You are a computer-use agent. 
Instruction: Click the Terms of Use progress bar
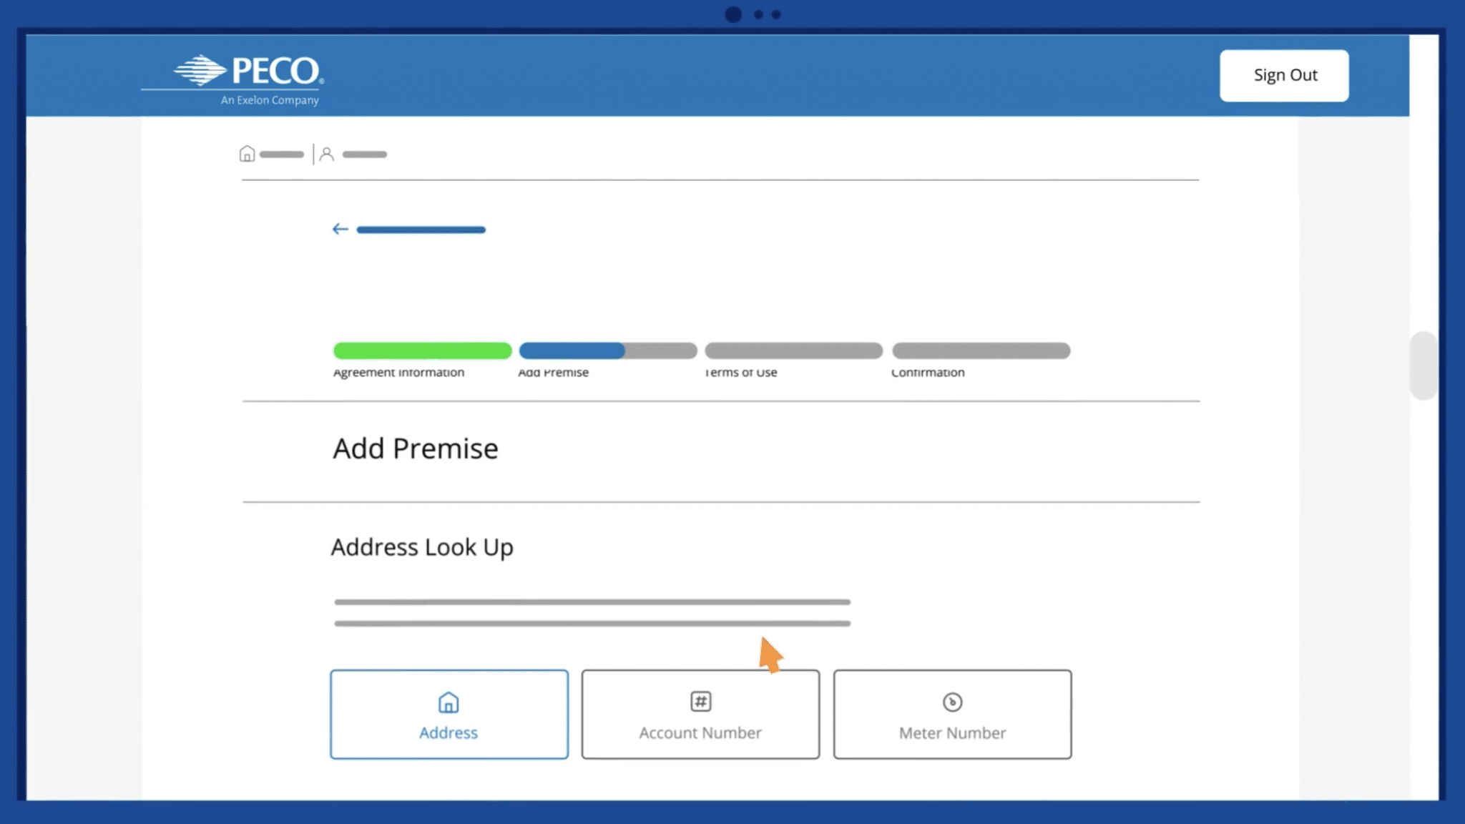pyautogui.click(x=793, y=350)
